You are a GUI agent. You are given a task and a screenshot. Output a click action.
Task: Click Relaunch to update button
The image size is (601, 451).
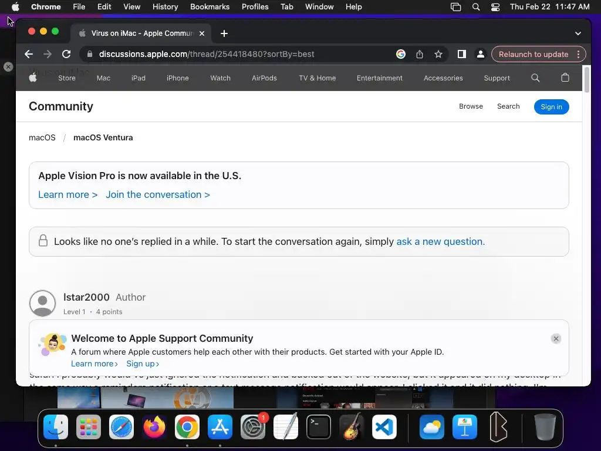coord(534,54)
